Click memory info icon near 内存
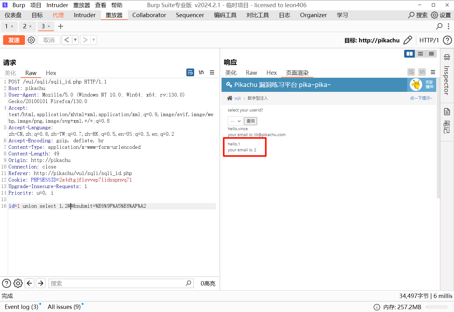 point(377,307)
